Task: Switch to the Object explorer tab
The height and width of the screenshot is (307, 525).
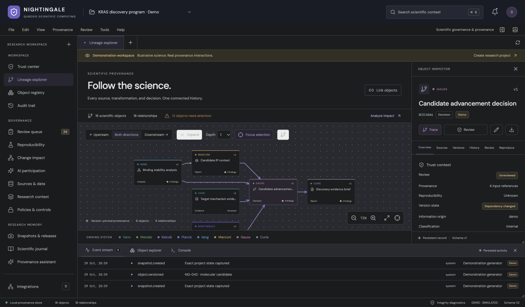Action: (146, 250)
